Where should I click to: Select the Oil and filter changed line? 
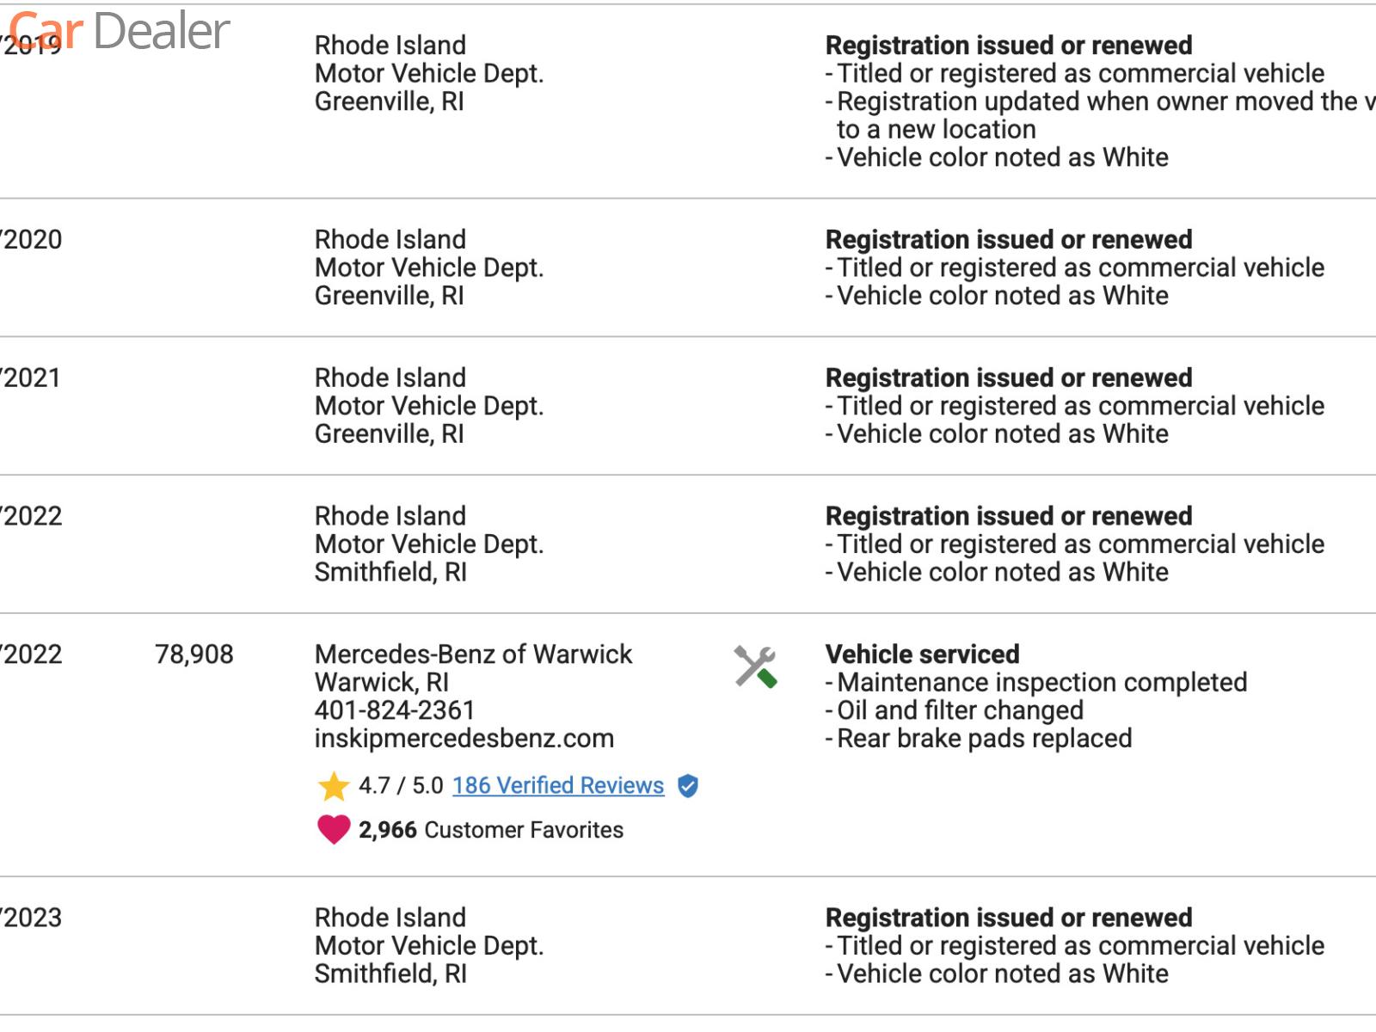point(960,710)
